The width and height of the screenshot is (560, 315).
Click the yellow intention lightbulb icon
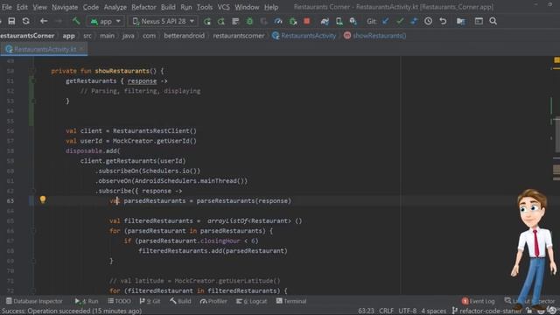(x=43, y=199)
